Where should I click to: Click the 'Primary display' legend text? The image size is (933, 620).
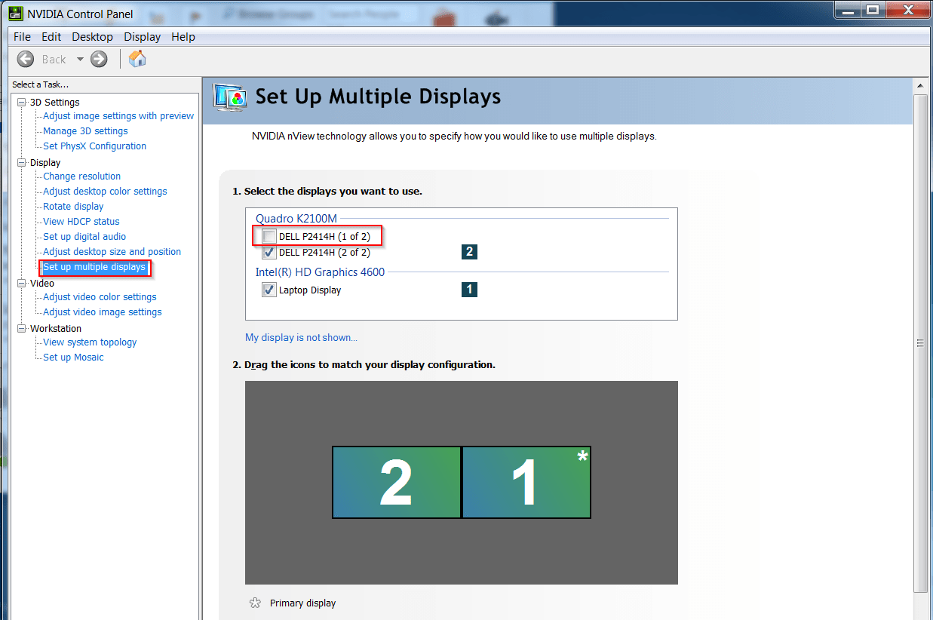(x=302, y=603)
